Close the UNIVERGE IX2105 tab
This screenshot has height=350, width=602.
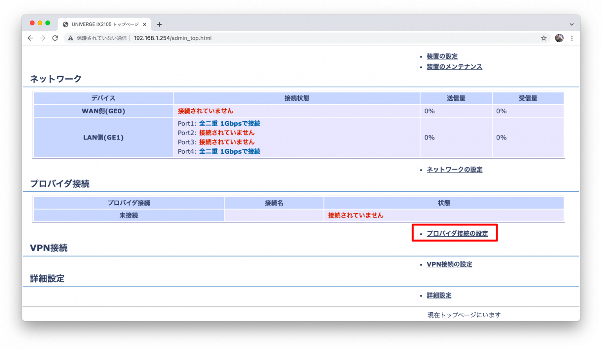pos(145,24)
